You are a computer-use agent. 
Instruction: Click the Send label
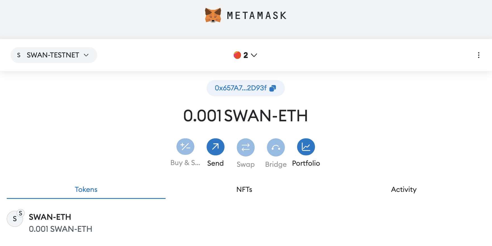[x=215, y=163]
